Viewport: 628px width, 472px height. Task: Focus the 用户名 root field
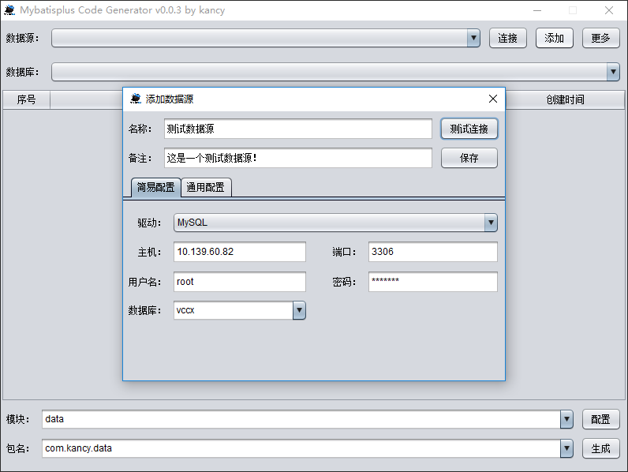(x=239, y=281)
